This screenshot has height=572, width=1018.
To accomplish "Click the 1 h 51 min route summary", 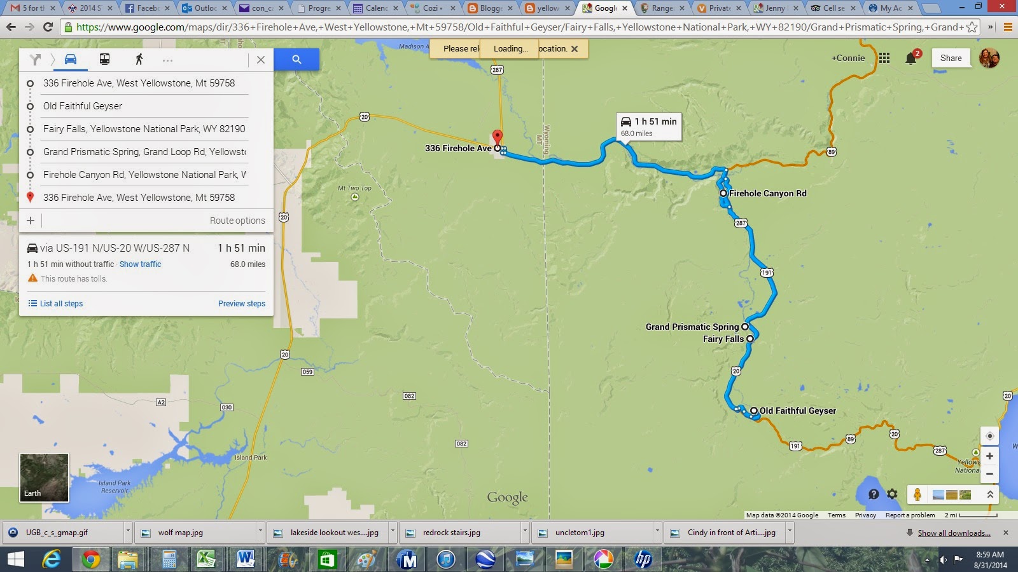I will click(146, 248).
